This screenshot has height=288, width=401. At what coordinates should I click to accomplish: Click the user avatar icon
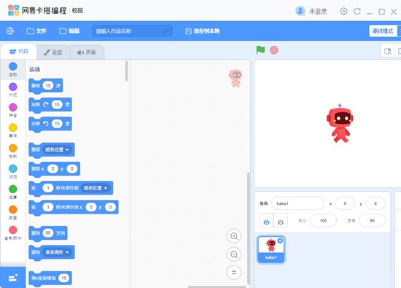[300, 11]
